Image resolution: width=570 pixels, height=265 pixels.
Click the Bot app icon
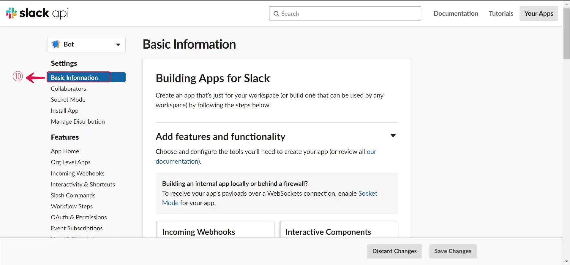[x=56, y=44]
